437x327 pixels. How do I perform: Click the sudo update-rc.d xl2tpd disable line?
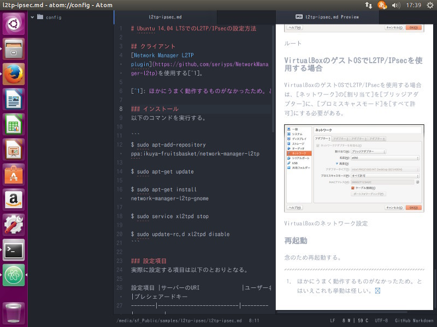pyautogui.click(x=180, y=234)
